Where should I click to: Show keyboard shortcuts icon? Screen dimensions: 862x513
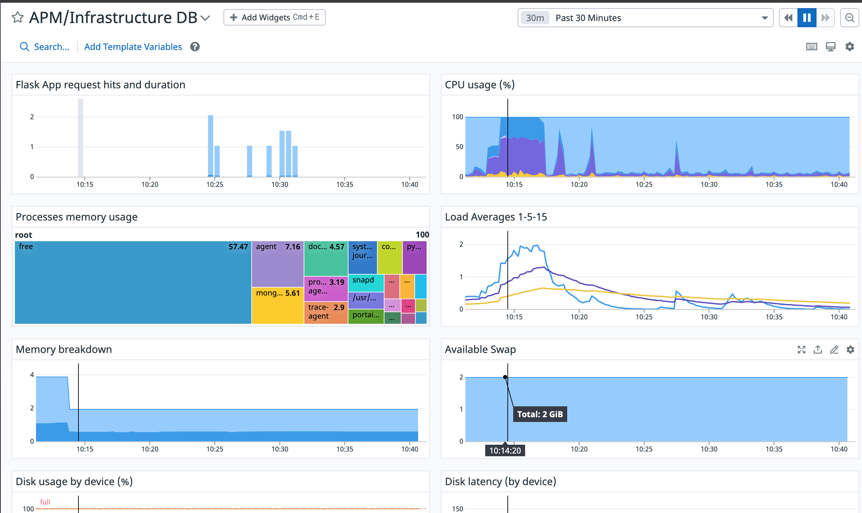811,47
